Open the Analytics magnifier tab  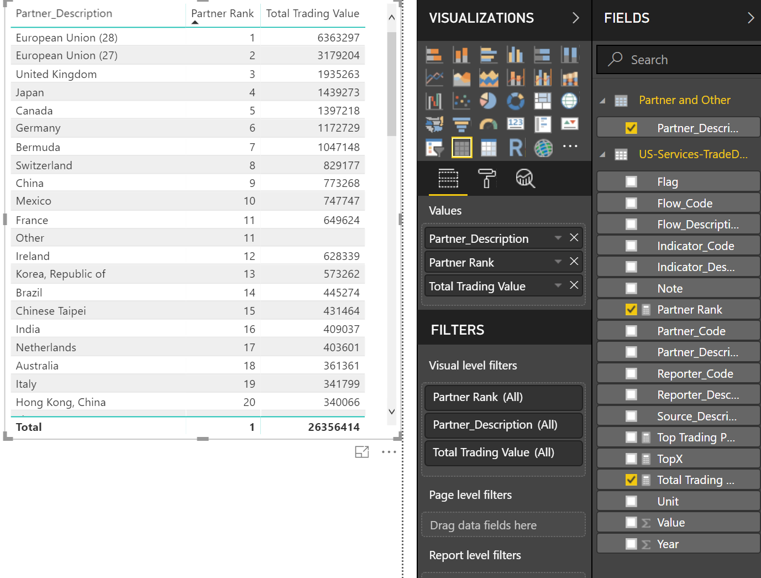tap(525, 179)
